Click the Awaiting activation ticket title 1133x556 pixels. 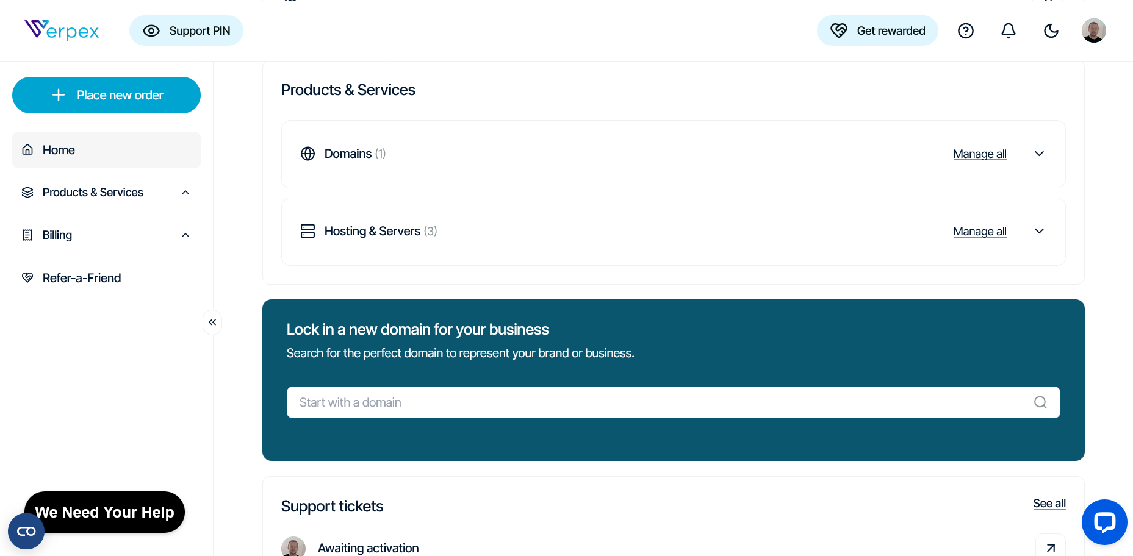pos(368,548)
